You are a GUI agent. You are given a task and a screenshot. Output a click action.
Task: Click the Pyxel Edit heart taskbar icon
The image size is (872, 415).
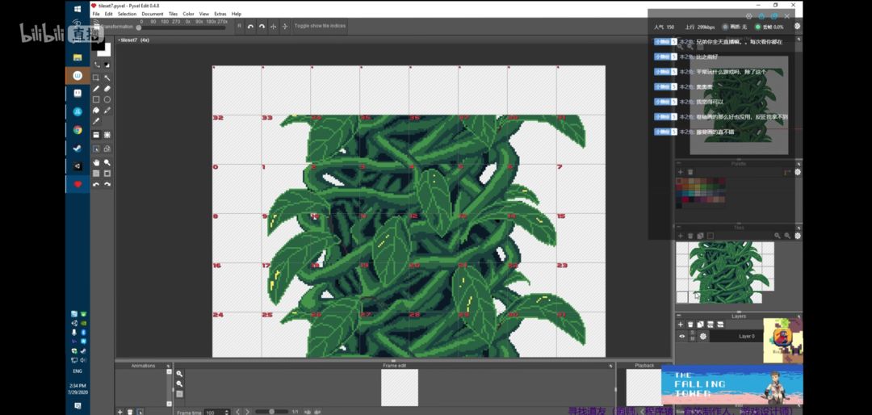(78, 184)
